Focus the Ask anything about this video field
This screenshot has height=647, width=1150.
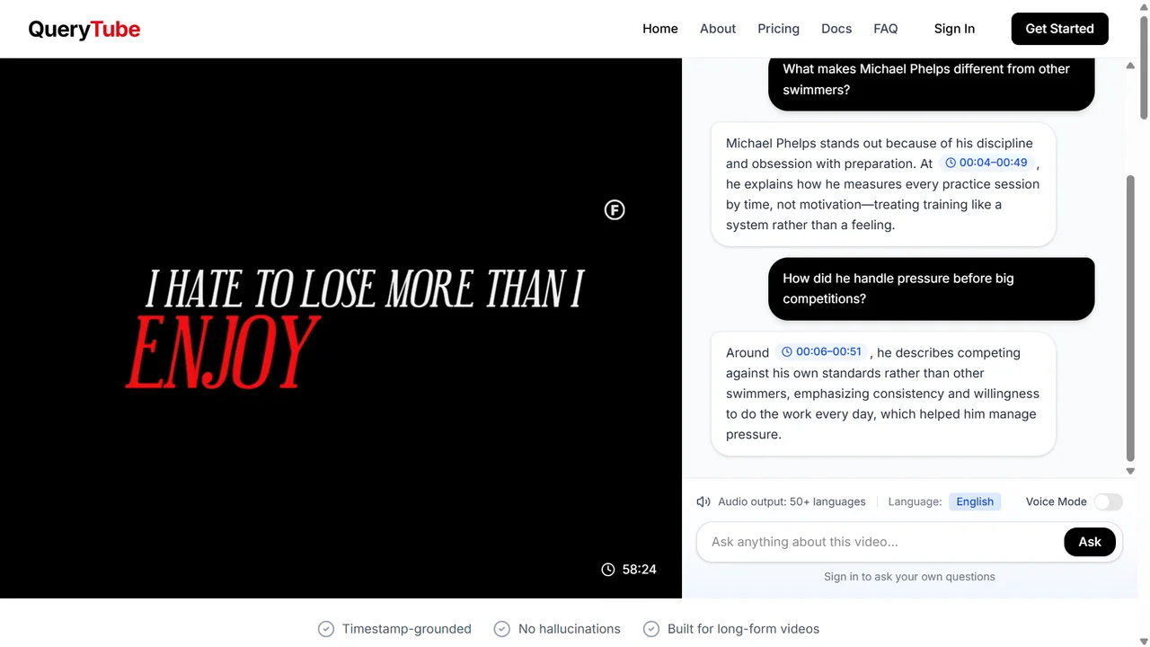(x=880, y=542)
